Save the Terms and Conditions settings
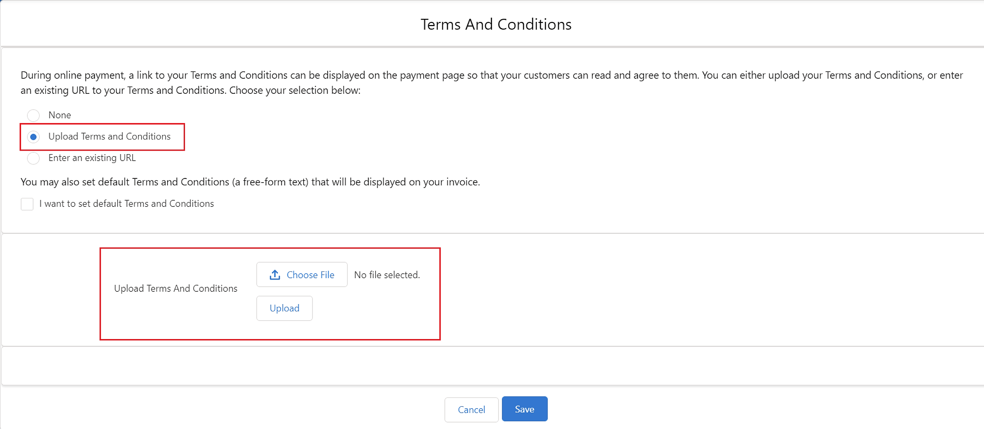The image size is (984, 434). pos(524,409)
